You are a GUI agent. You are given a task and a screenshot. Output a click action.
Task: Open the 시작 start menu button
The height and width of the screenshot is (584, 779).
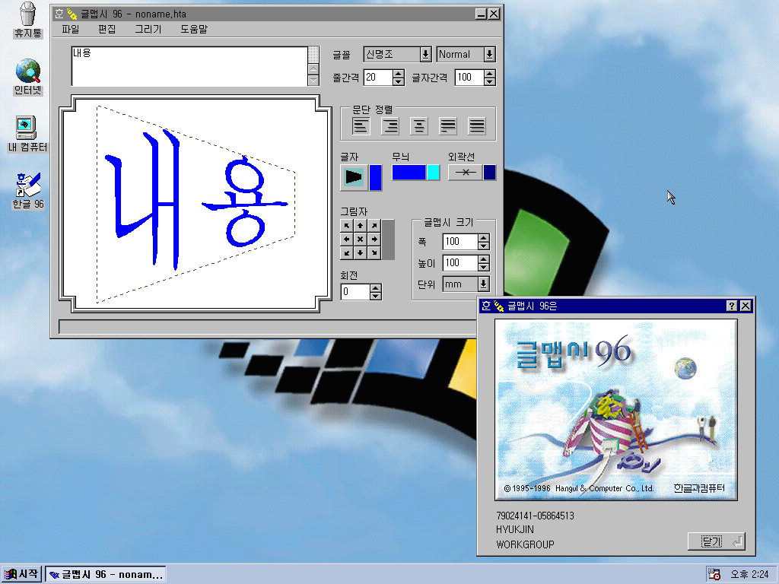[21, 575]
